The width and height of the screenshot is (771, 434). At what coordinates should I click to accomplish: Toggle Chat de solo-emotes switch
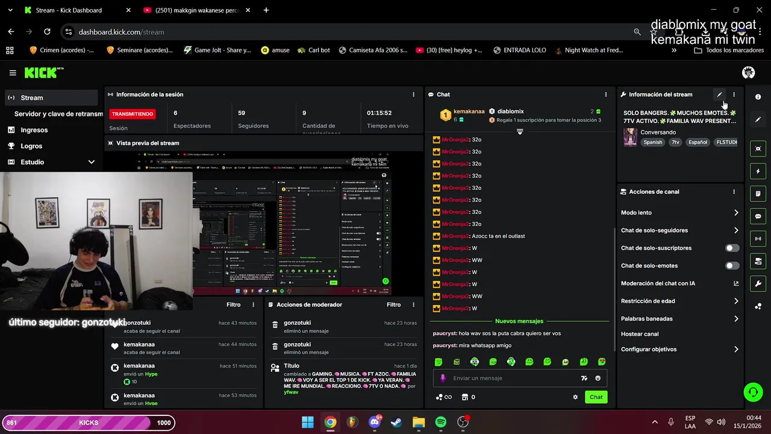coord(732,266)
